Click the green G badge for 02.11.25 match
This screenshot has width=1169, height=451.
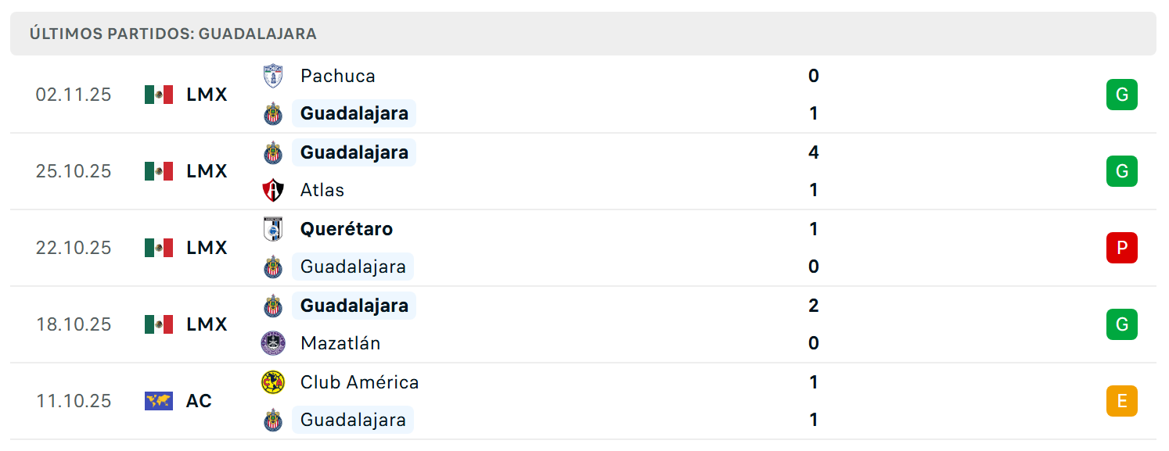[x=1121, y=95]
